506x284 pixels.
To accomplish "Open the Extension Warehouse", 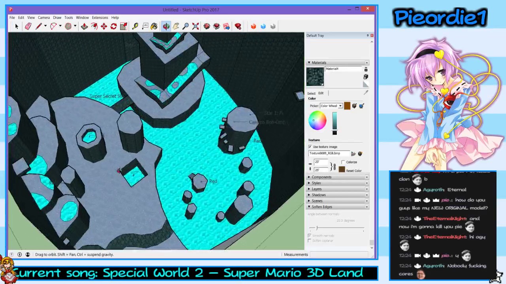I will click(x=217, y=26).
